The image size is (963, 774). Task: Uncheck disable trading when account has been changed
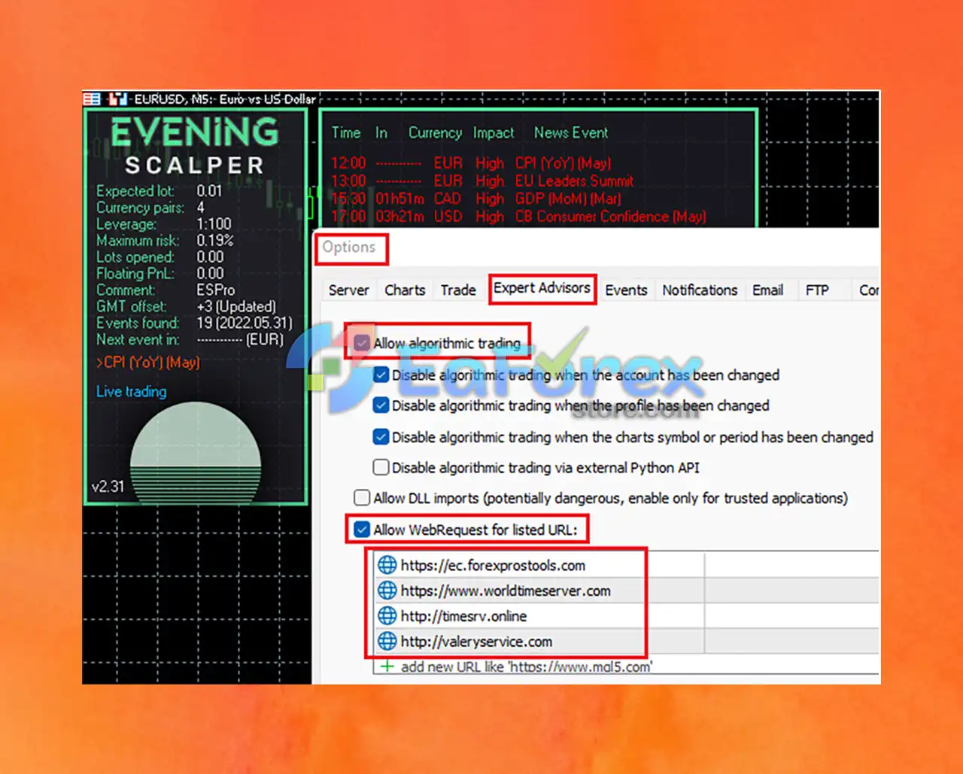(x=381, y=375)
